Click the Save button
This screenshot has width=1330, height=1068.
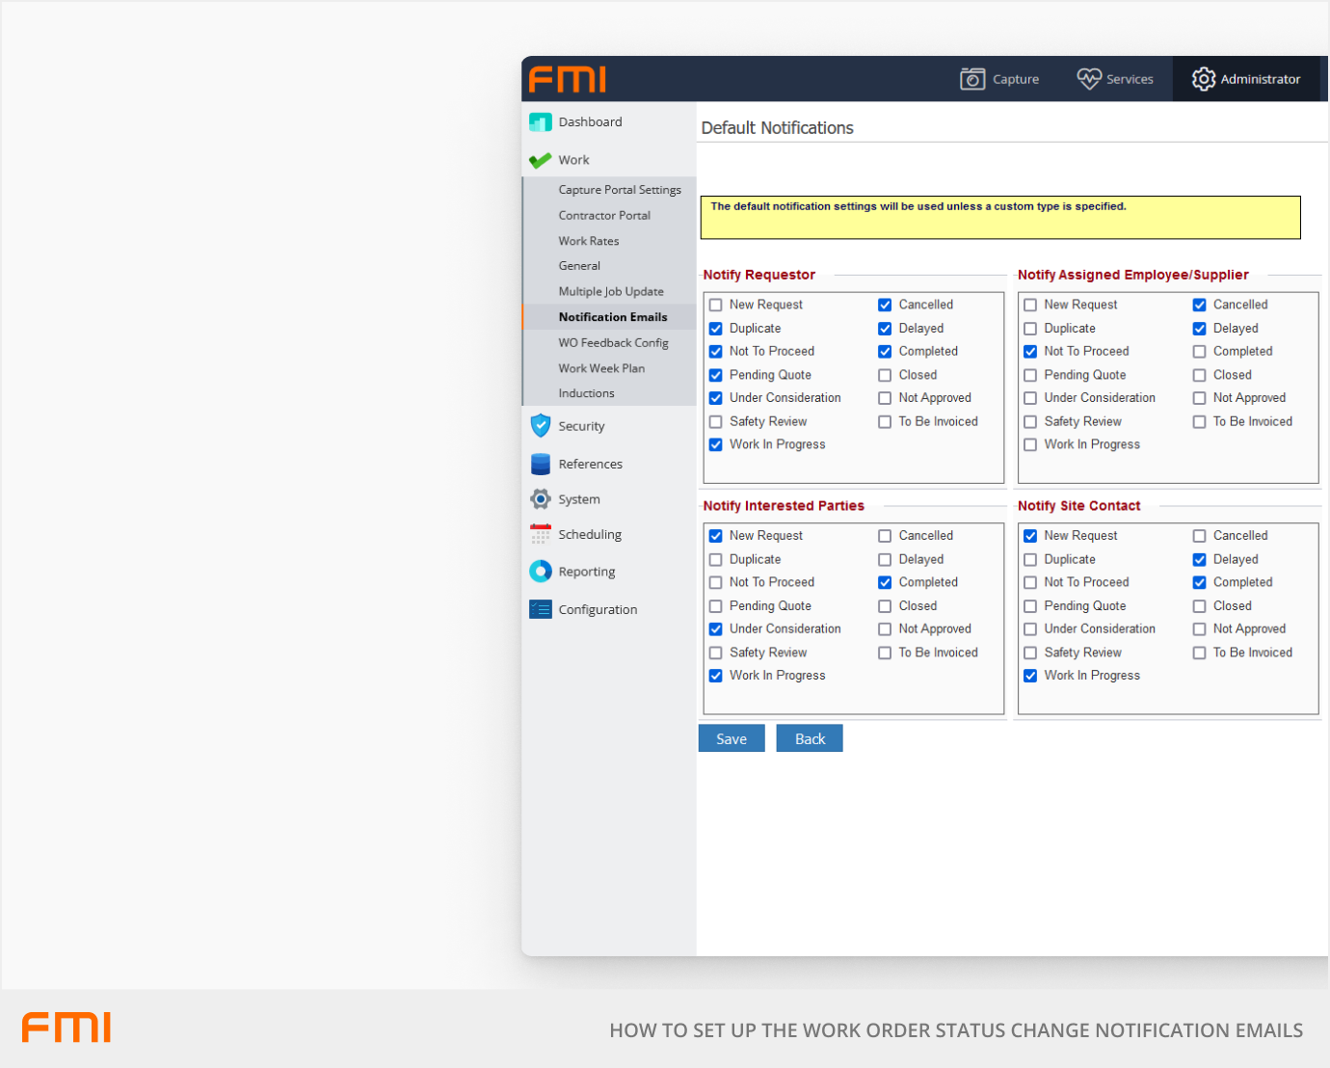pos(731,738)
